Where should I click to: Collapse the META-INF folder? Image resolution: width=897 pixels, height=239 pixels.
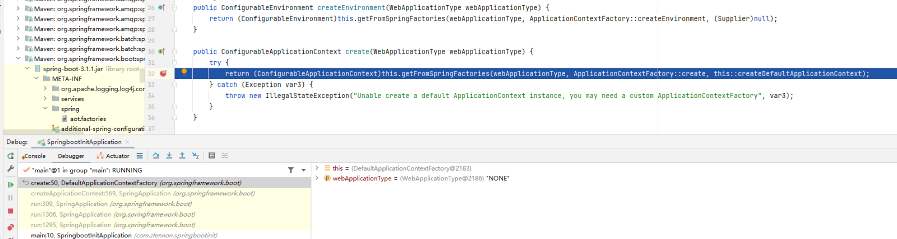[36, 79]
